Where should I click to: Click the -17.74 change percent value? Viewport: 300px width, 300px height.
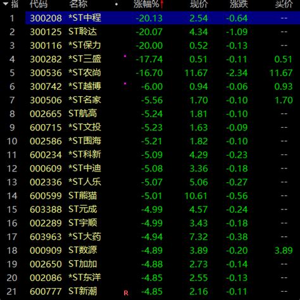tap(149, 59)
